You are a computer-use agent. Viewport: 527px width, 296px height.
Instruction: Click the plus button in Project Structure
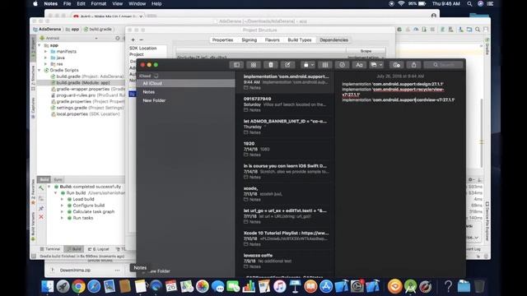click(x=133, y=39)
